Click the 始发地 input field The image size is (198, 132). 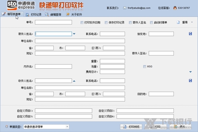tap(161, 34)
